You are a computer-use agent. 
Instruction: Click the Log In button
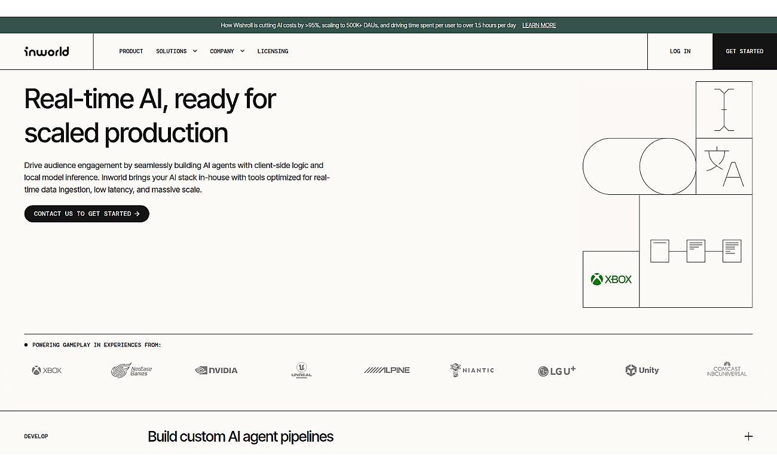point(680,51)
